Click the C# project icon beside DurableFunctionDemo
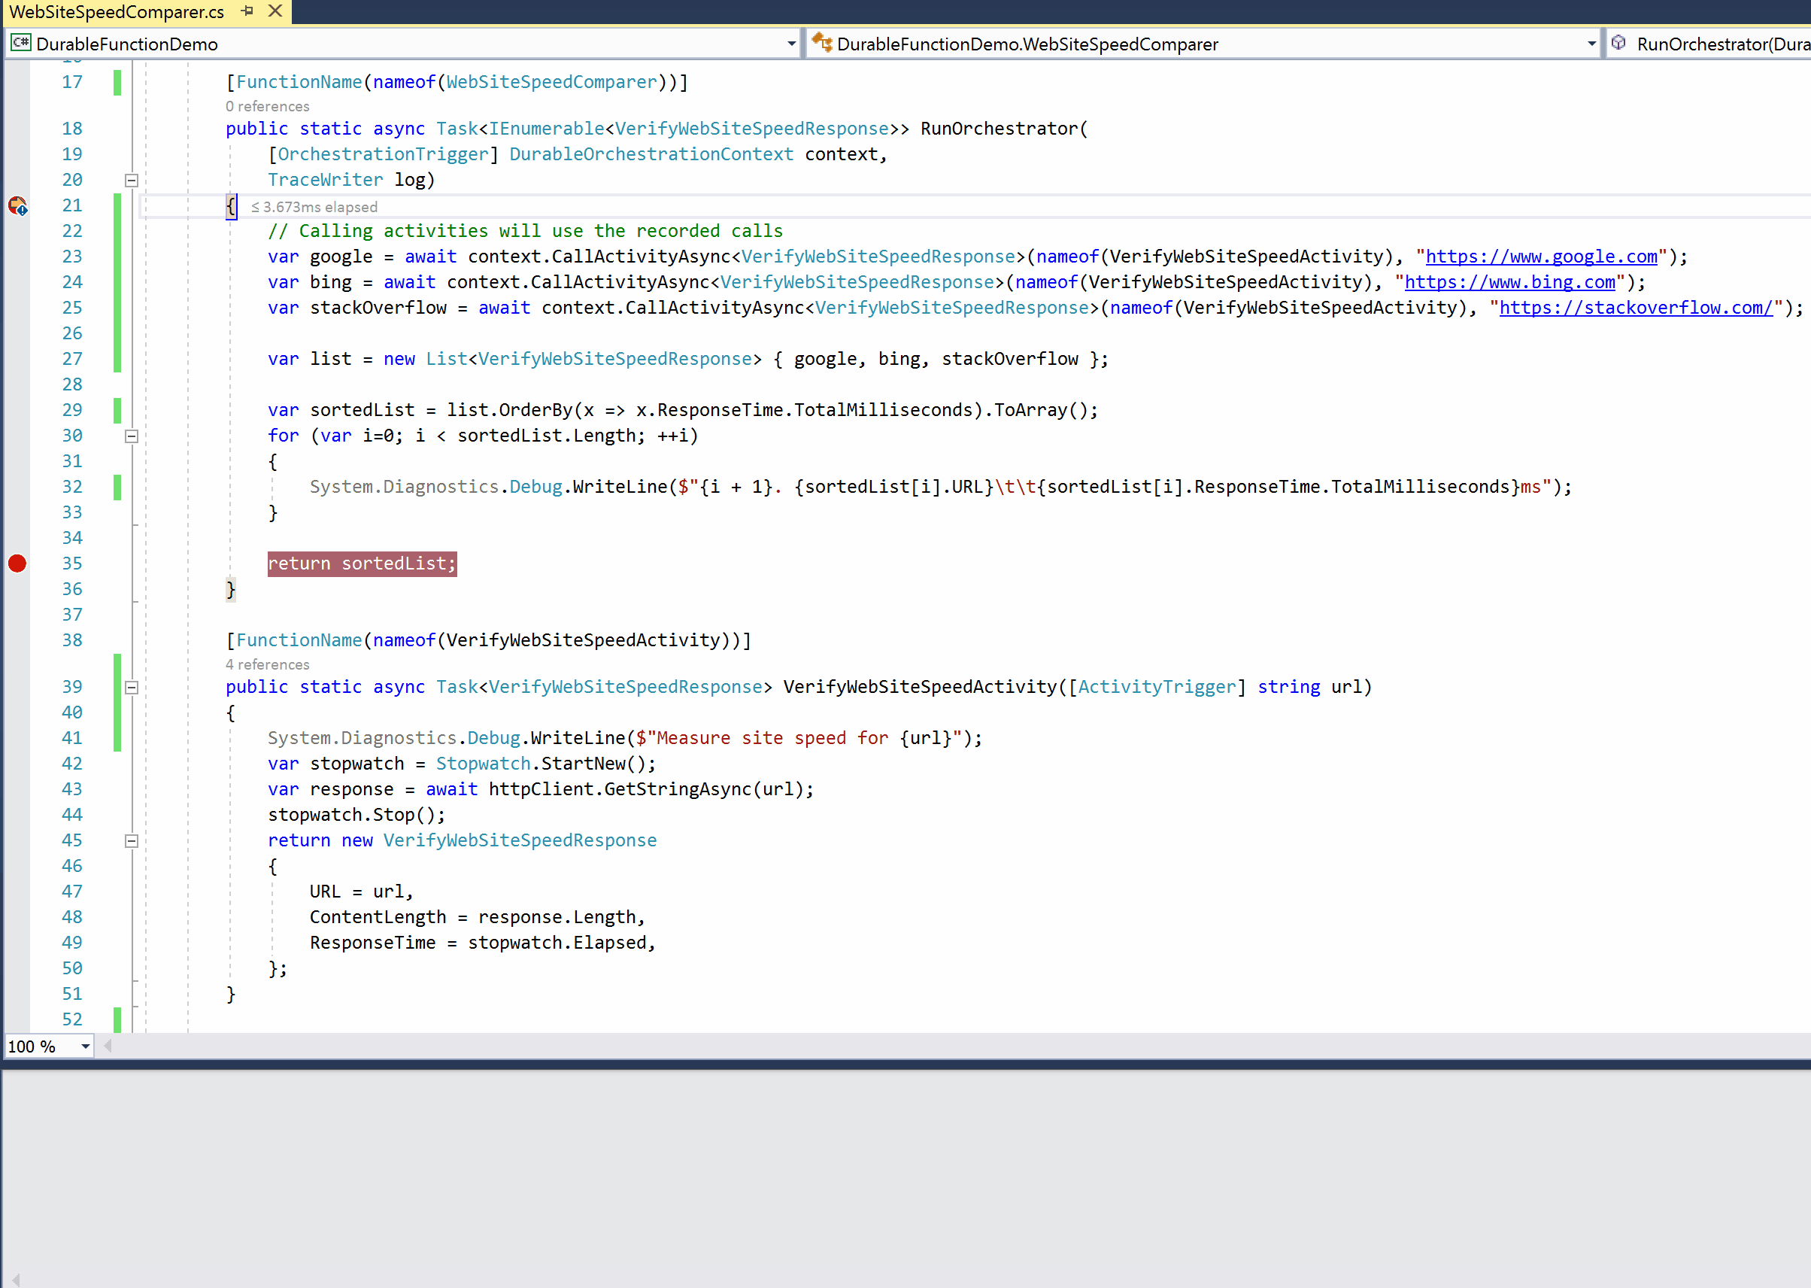 pyautogui.click(x=20, y=43)
